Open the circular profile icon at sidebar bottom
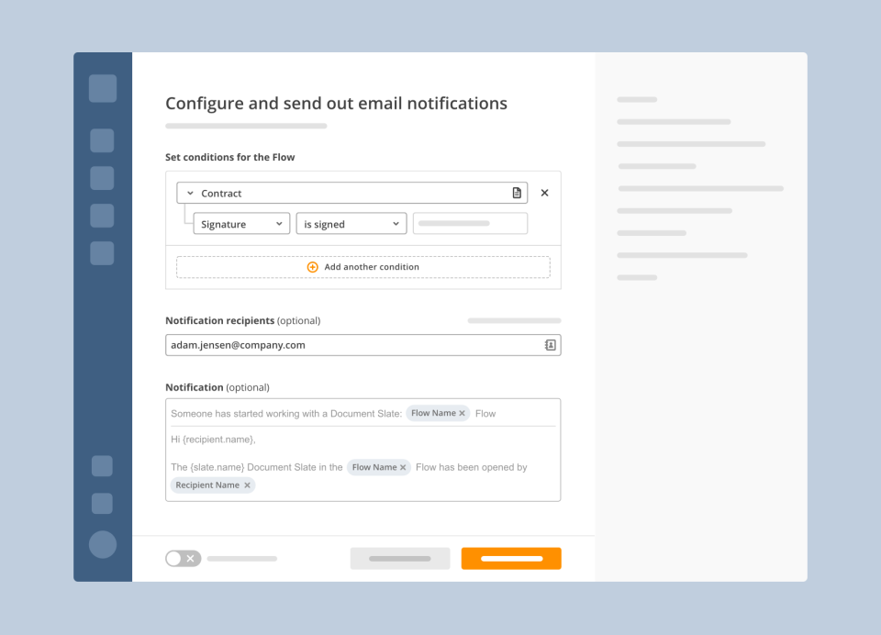 pyautogui.click(x=102, y=544)
